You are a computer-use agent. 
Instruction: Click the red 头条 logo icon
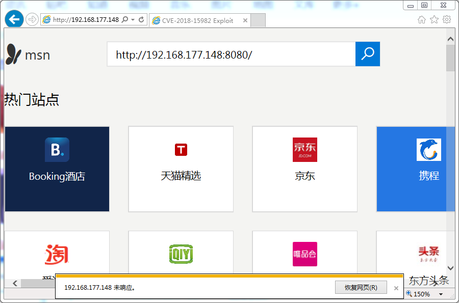tap(428, 254)
